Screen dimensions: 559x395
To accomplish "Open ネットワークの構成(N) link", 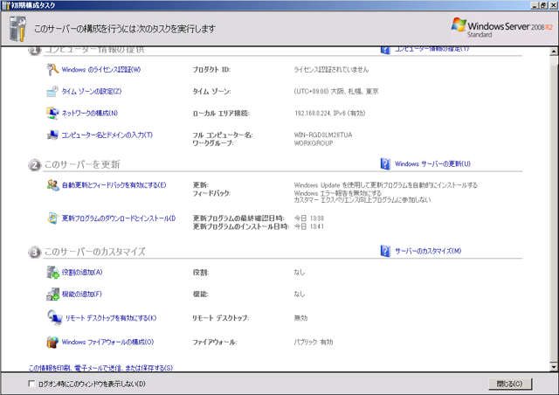I will pos(89,113).
